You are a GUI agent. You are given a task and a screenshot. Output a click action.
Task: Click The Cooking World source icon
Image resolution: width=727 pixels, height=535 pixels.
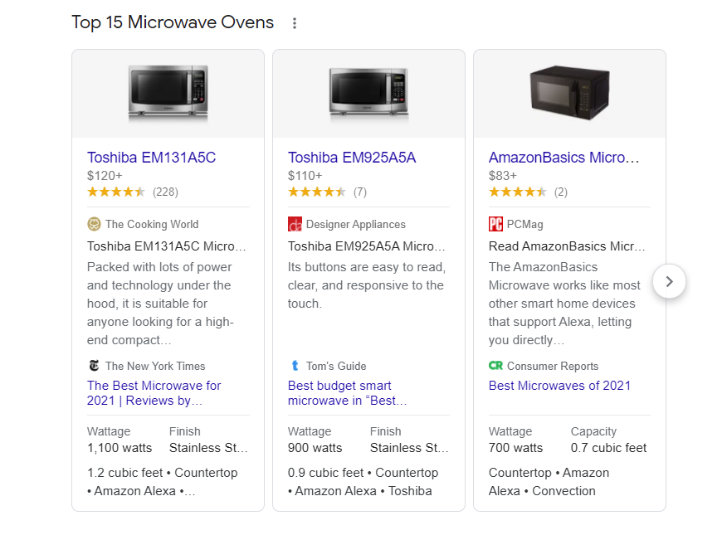(94, 224)
